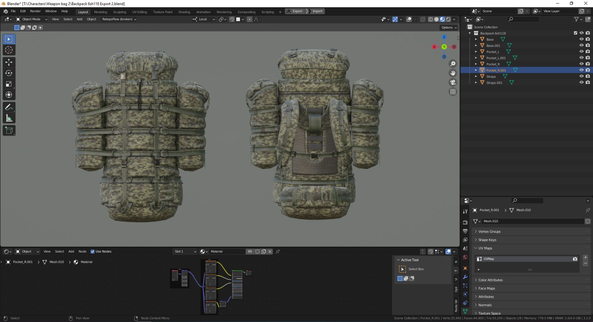Image resolution: width=593 pixels, height=322 pixels.
Task: Switch to the Sculpting workspace tab
Action: tap(120, 12)
